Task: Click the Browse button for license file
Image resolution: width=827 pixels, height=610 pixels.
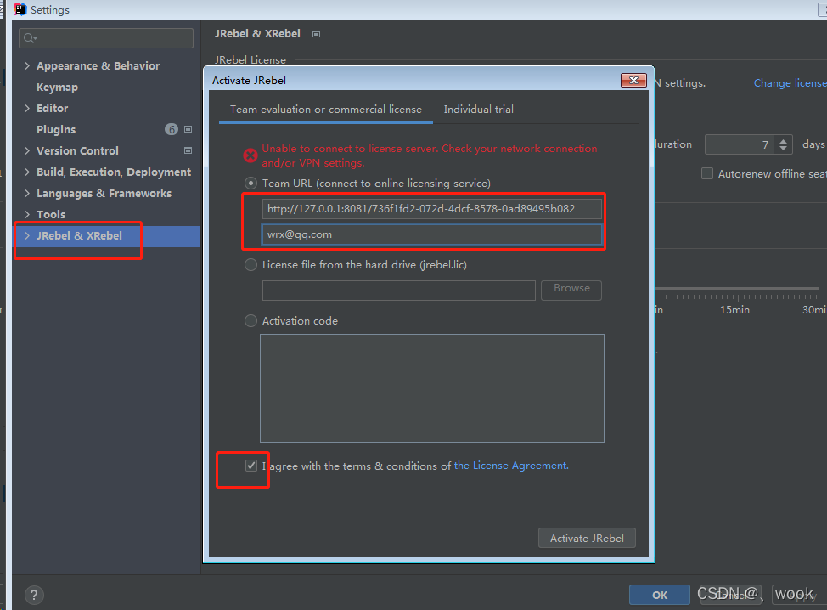Action: click(x=571, y=290)
